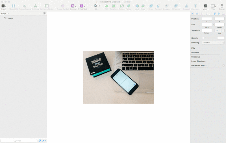Click the align vertical centers icon
This screenshot has width=226, height=143.
219,14
